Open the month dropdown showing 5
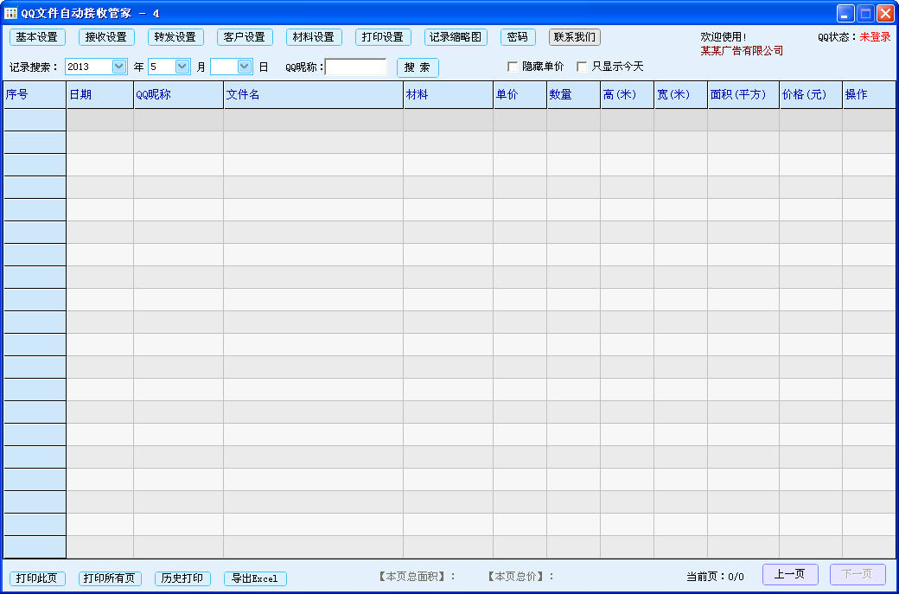This screenshot has height=594, width=899. click(182, 67)
